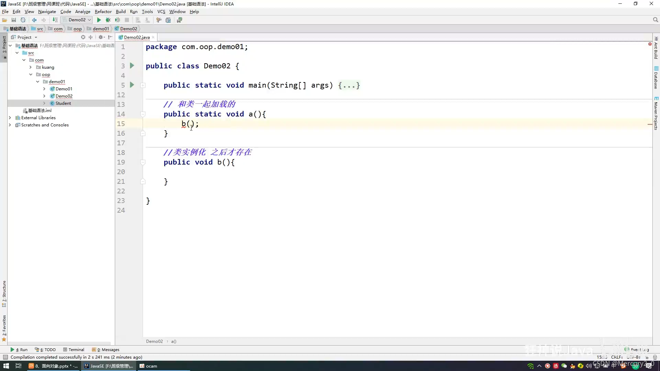Select the Demo02.java editor tab
This screenshot has width=660, height=371.
136,37
